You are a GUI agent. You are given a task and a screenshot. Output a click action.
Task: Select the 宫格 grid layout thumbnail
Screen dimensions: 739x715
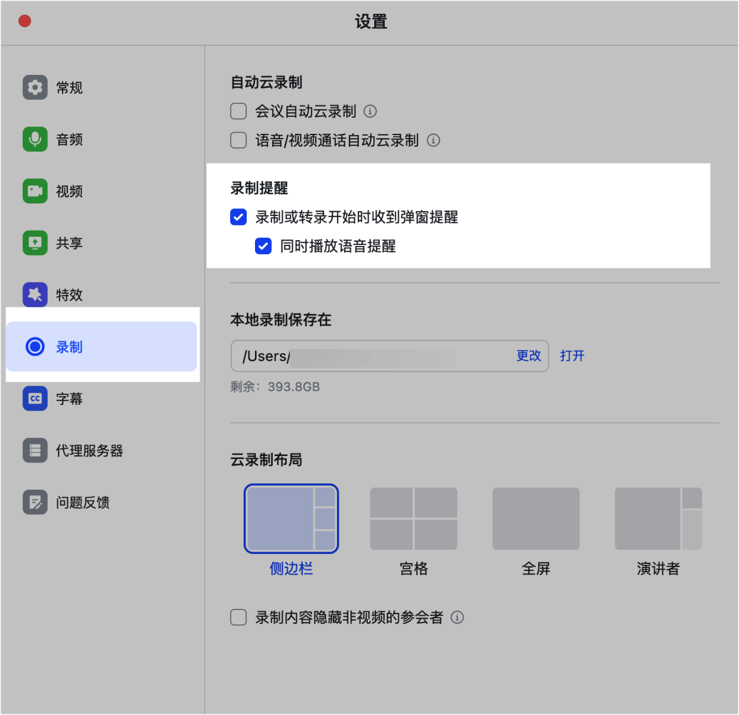click(414, 519)
